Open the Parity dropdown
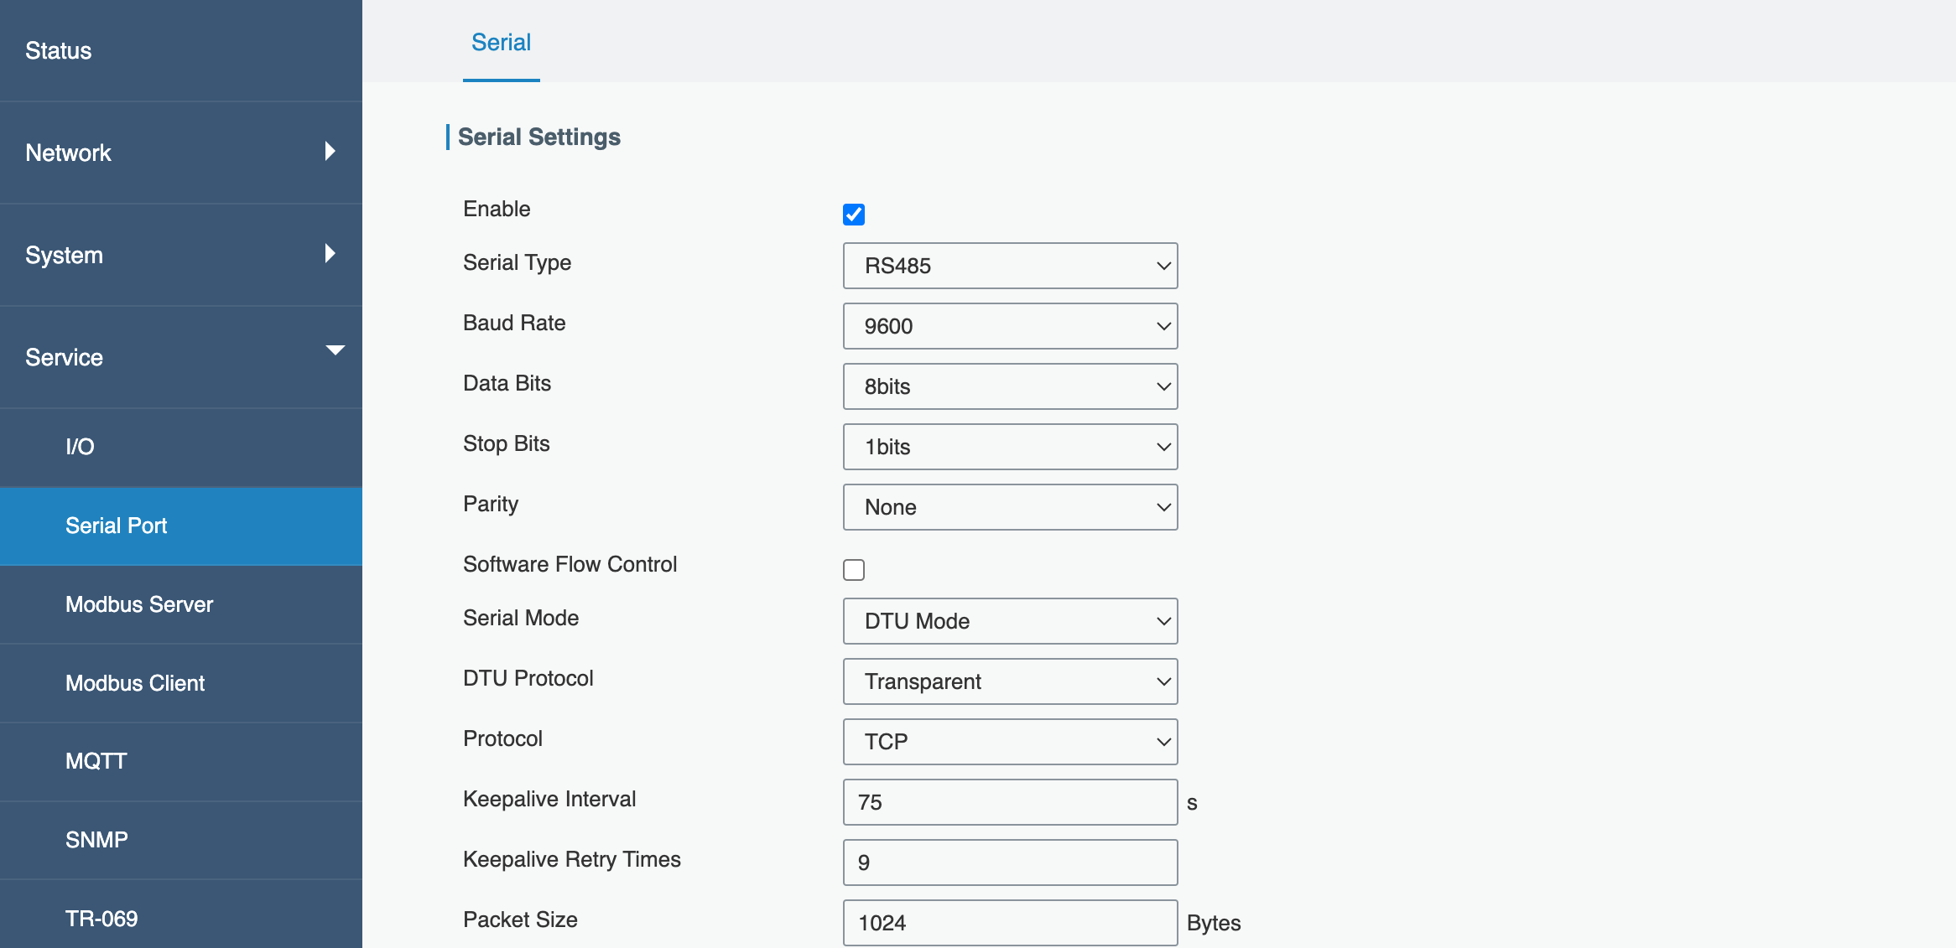The height and width of the screenshot is (948, 1956). (1010, 507)
